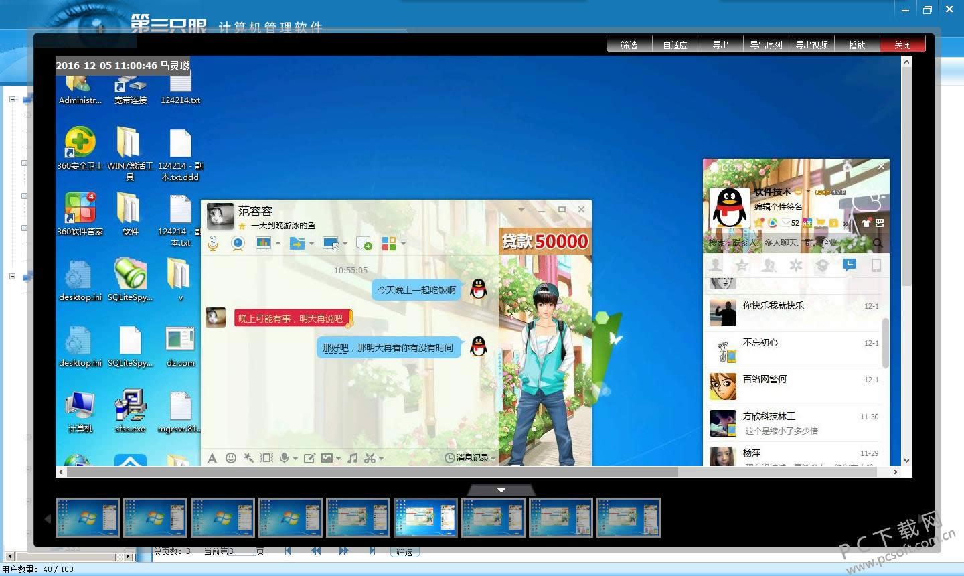Click the 筛选 button next to page navigation
964x576 pixels.
[x=404, y=552]
